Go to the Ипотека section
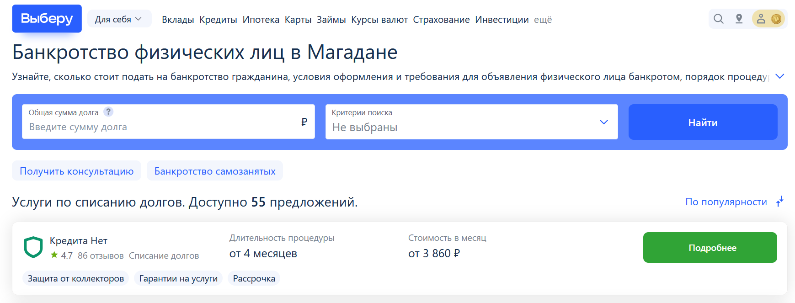Viewport: 795px width, 303px height. [261, 20]
